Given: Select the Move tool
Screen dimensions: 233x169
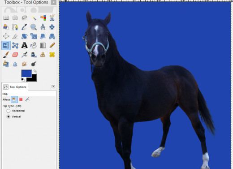Looking at the screenshot, I should pos(52,27).
